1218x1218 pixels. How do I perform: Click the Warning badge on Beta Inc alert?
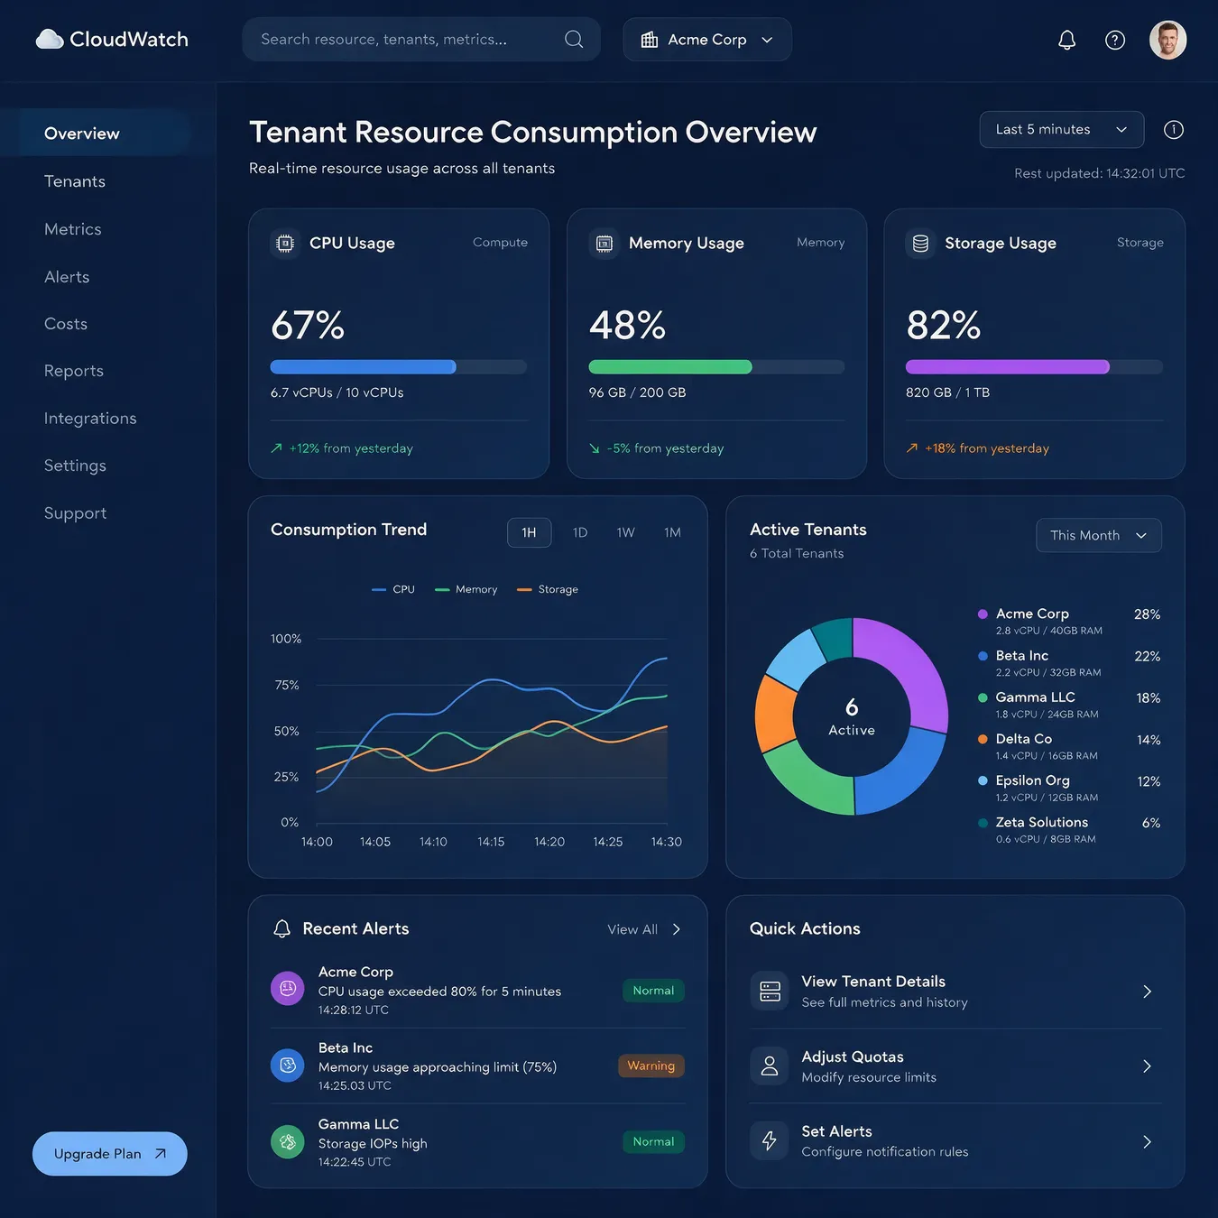pyautogui.click(x=651, y=1066)
